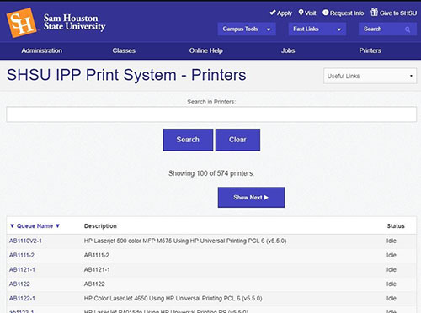Image resolution: width=421 pixels, height=313 pixels.
Task: Sort by Queue Name column header
Action: coord(35,226)
